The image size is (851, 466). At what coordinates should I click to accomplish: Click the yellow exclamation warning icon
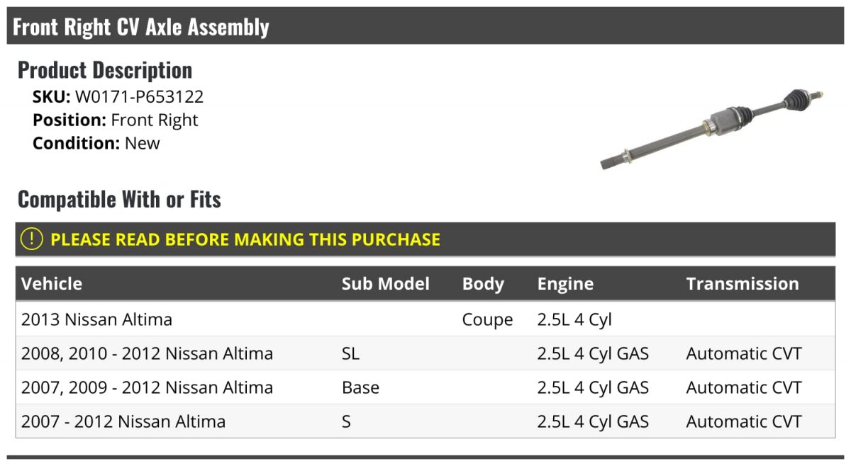[x=32, y=239]
